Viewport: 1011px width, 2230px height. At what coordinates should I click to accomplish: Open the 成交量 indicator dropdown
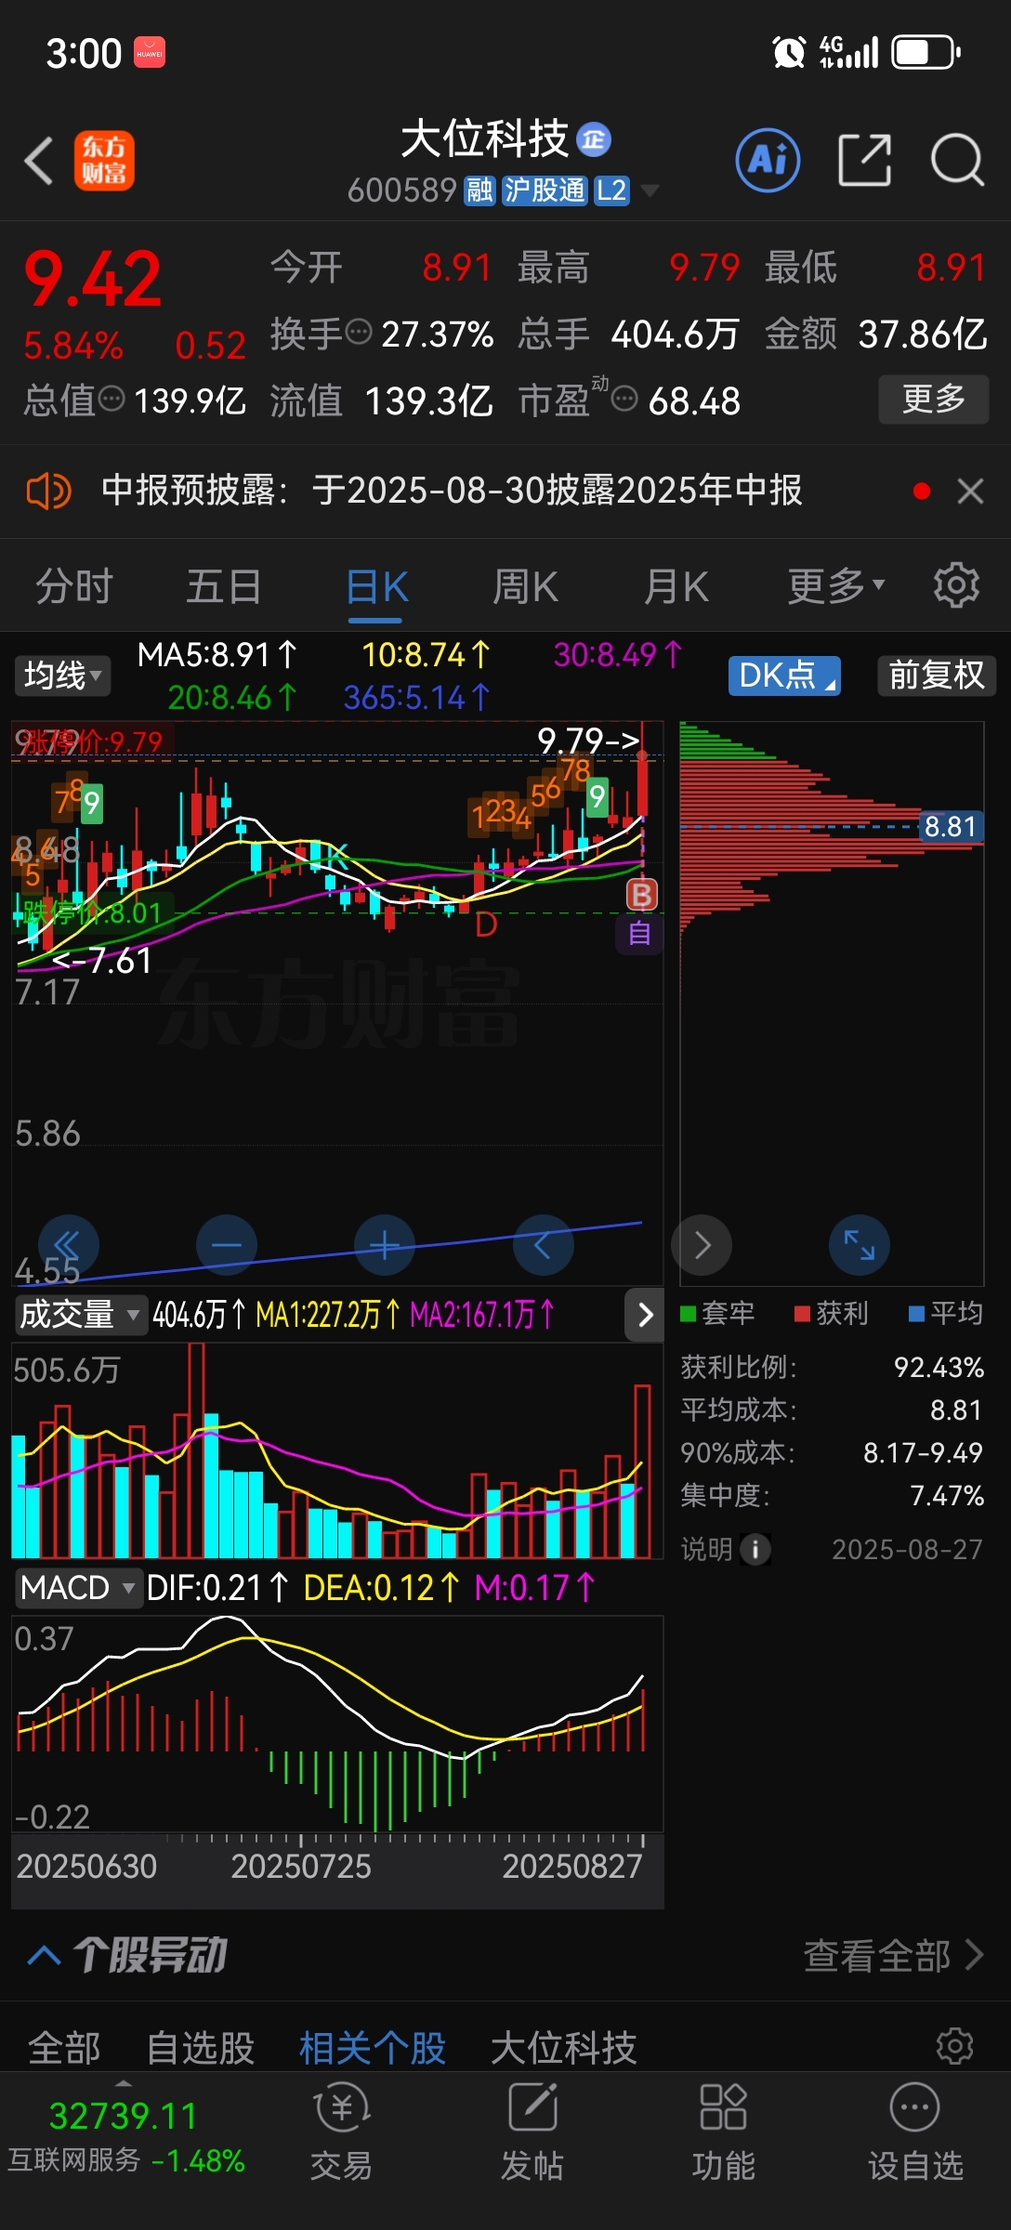click(x=80, y=1315)
